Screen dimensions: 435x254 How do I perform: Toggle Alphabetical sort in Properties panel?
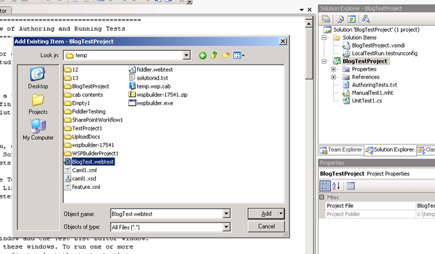pos(336,186)
